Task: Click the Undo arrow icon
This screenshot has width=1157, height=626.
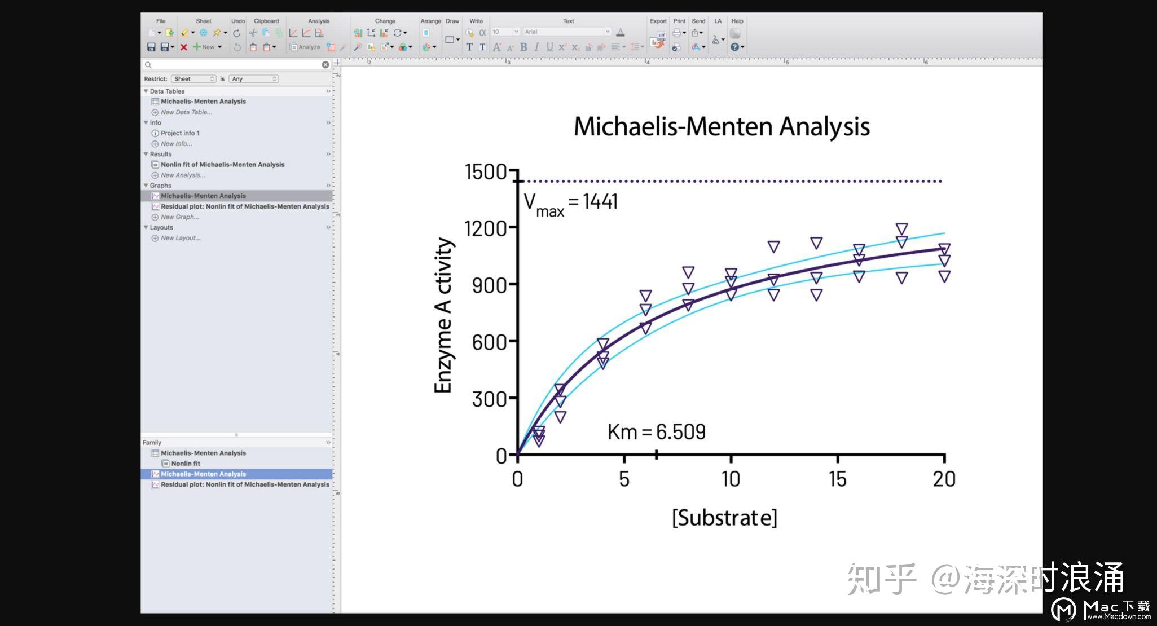Action: coord(237,32)
